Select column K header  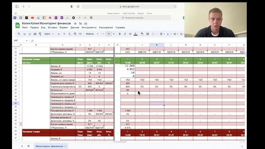(x=157, y=45)
